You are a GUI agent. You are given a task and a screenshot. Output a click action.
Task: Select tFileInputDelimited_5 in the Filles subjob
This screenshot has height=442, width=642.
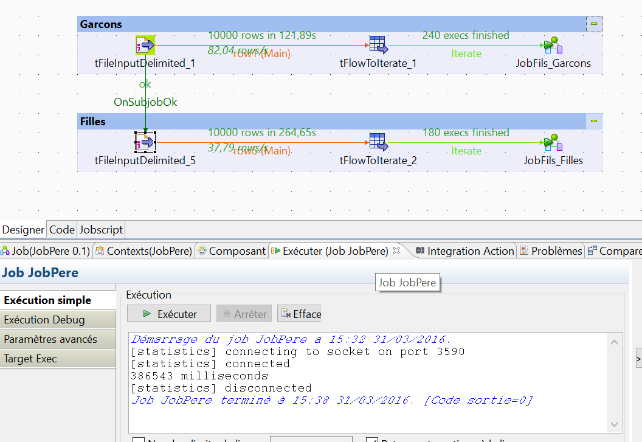tap(145, 142)
